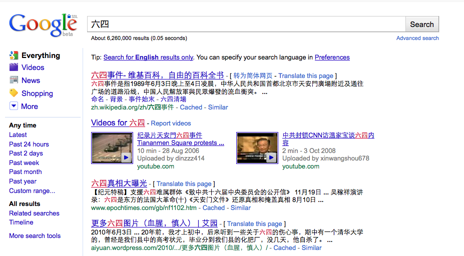Click Report videos link
Image resolution: width=464 pixels, height=256 pixels.
pyautogui.click(x=171, y=123)
